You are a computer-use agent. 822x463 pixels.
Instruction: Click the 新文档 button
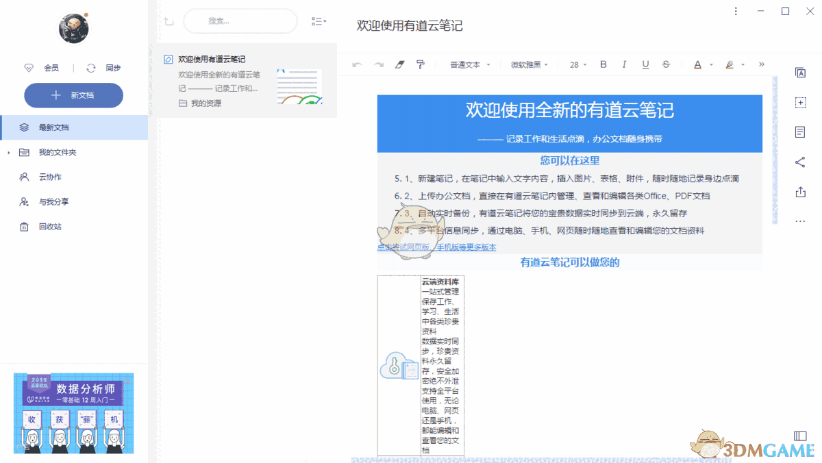click(x=73, y=95)
